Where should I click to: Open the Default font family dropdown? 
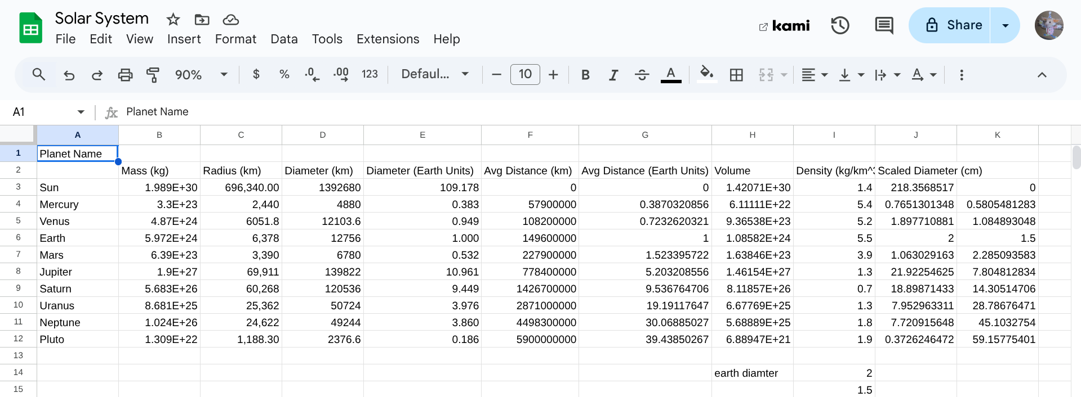coord(435,74)
